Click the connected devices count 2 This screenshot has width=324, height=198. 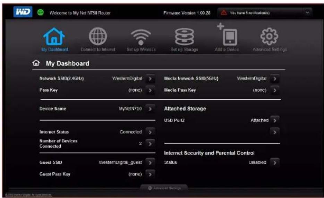tap(140, 143)
